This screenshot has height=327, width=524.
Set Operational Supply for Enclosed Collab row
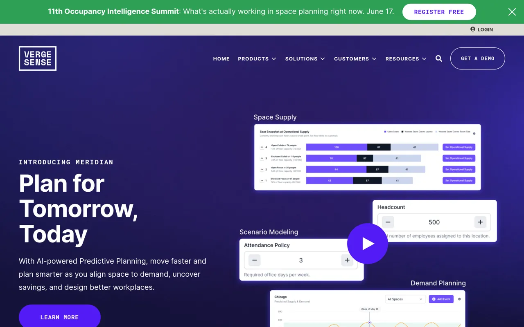459,158
